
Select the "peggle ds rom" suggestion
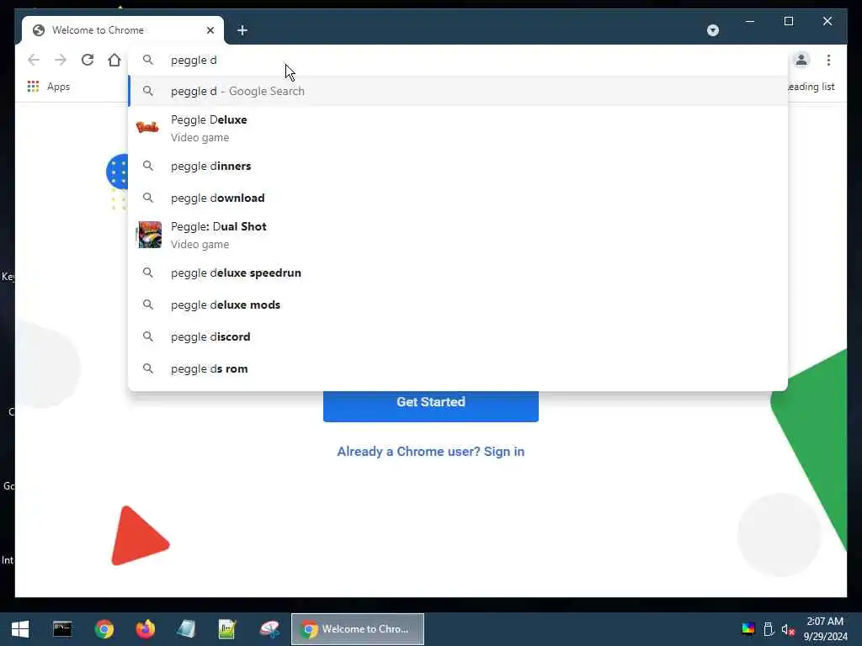point(458,368)
